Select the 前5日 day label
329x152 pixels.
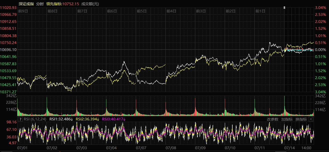[x=141, y=11]
